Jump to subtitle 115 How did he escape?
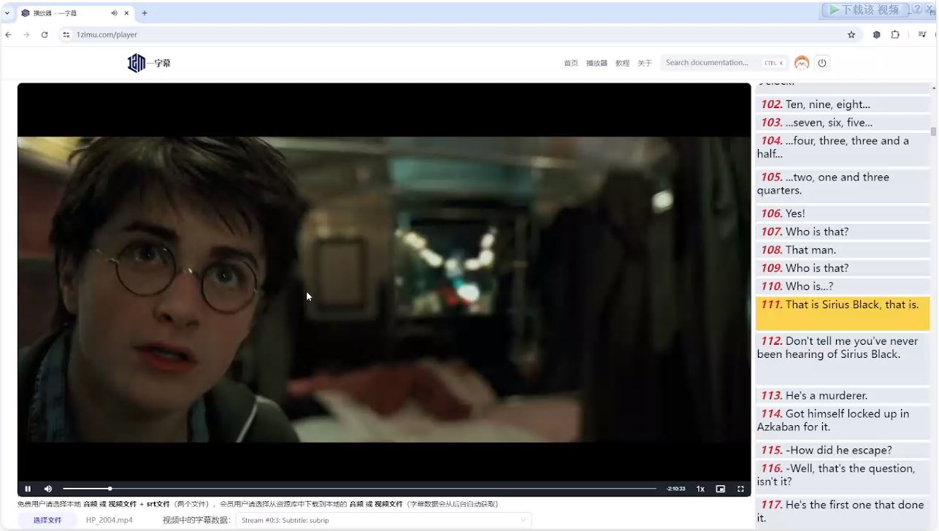Image resolution: width=939 pixels, height=531 pixels. (x=843, y=450)
